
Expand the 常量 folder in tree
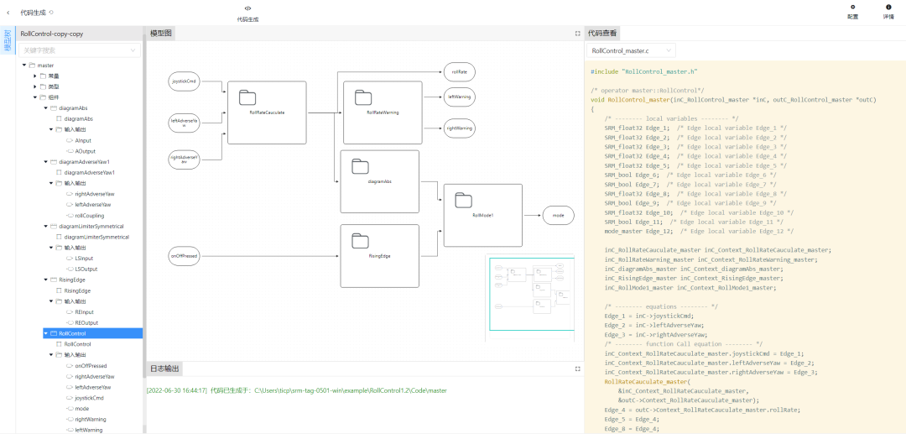34,76
